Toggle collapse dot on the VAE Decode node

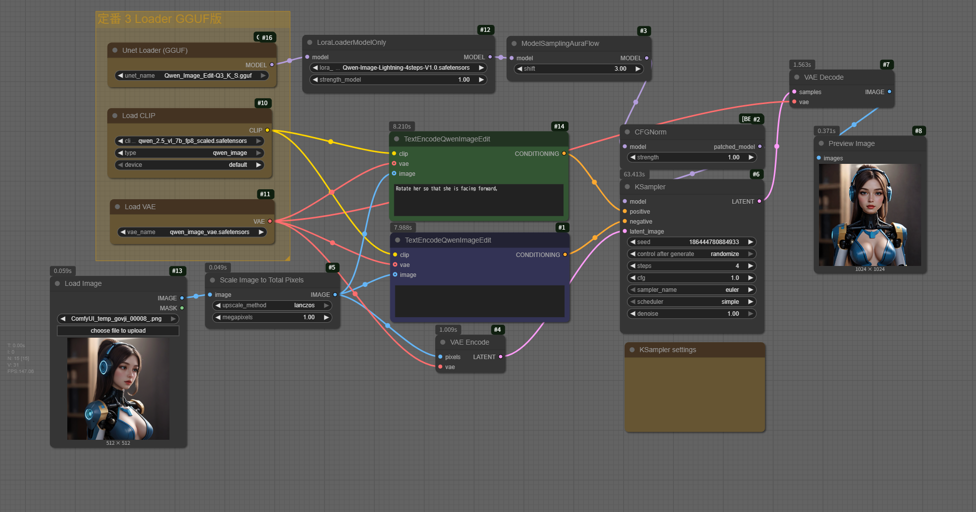[x=797, y=77]
